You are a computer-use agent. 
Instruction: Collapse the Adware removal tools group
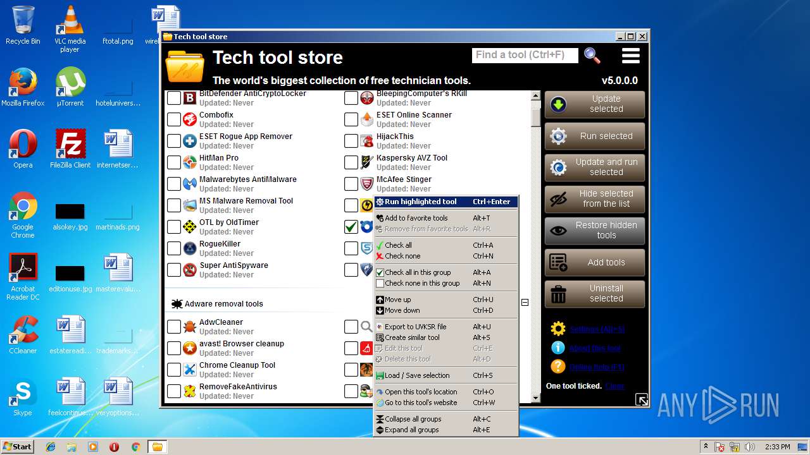[525, 303]
